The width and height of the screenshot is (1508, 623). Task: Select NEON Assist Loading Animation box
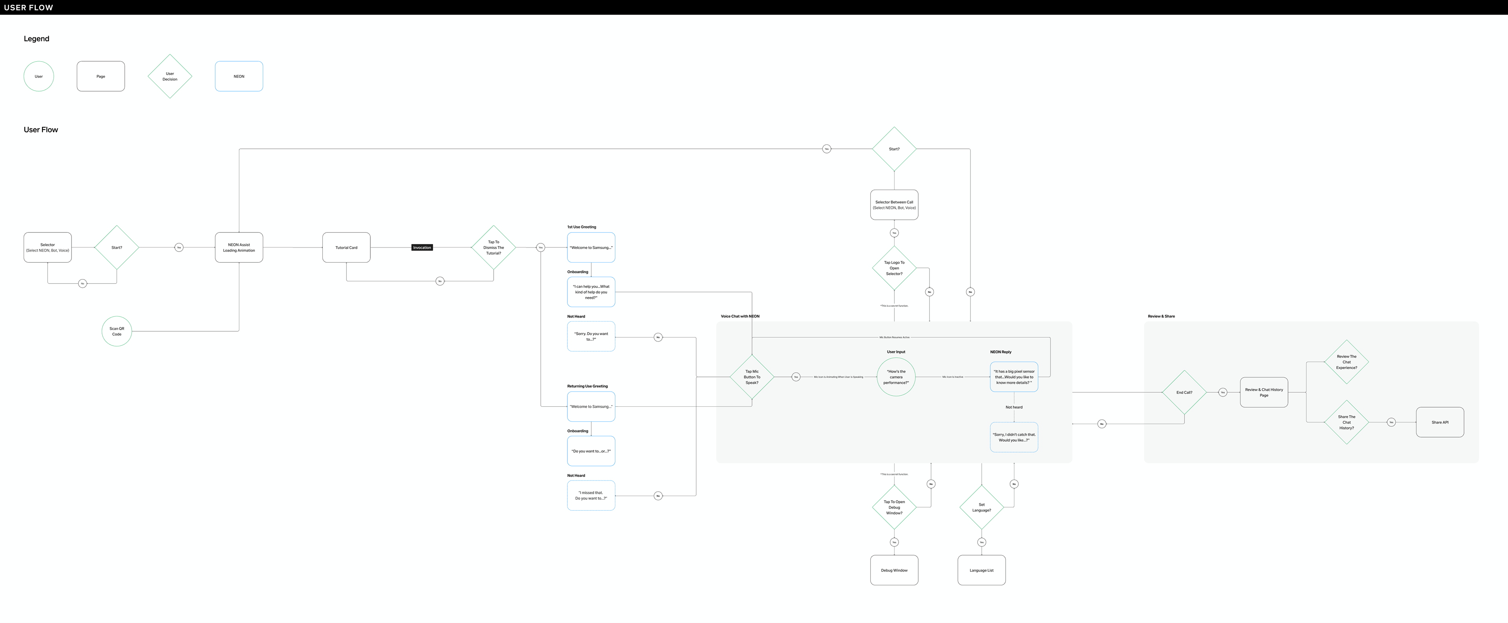(x=239, y=247)
